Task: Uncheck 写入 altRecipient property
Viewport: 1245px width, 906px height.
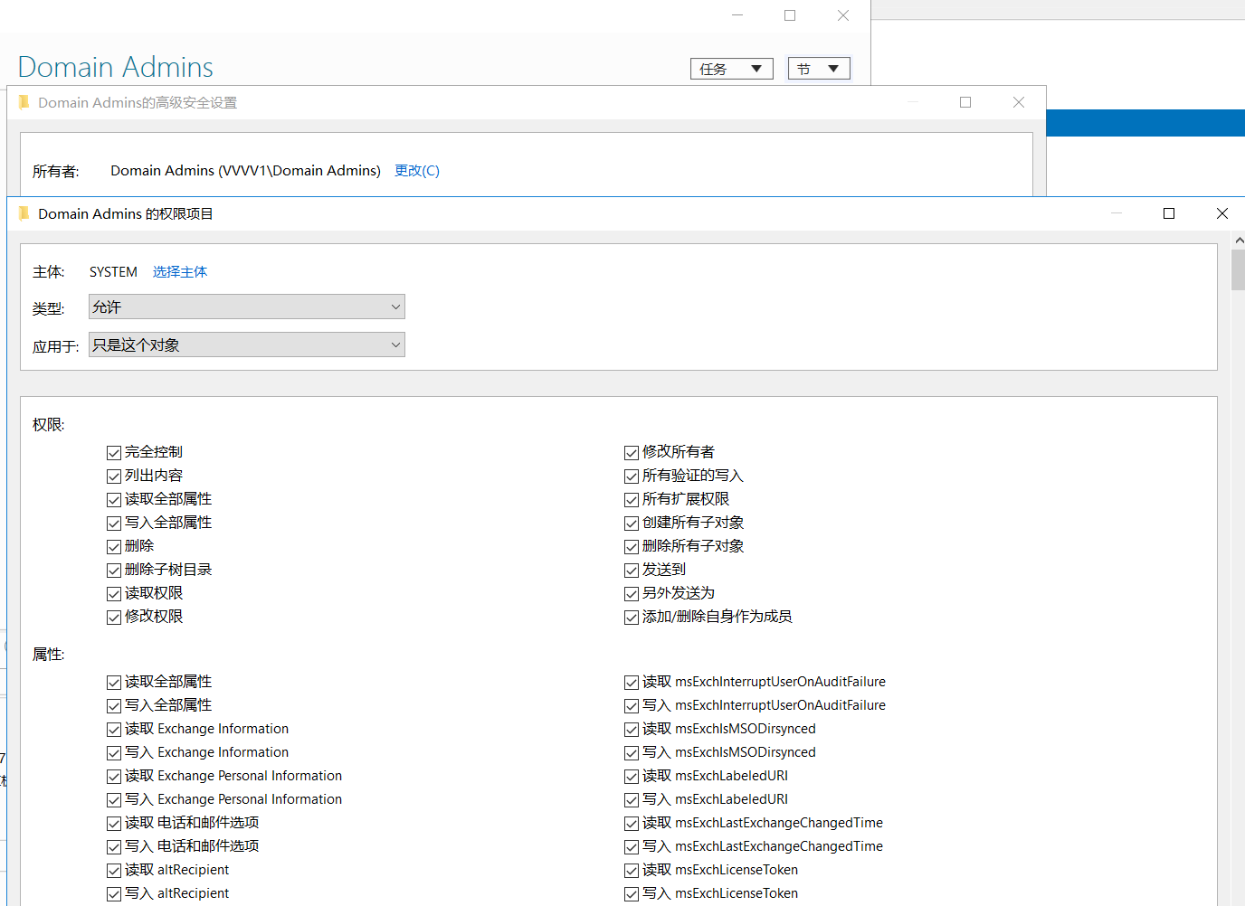Action: click(x=114, y=893)
